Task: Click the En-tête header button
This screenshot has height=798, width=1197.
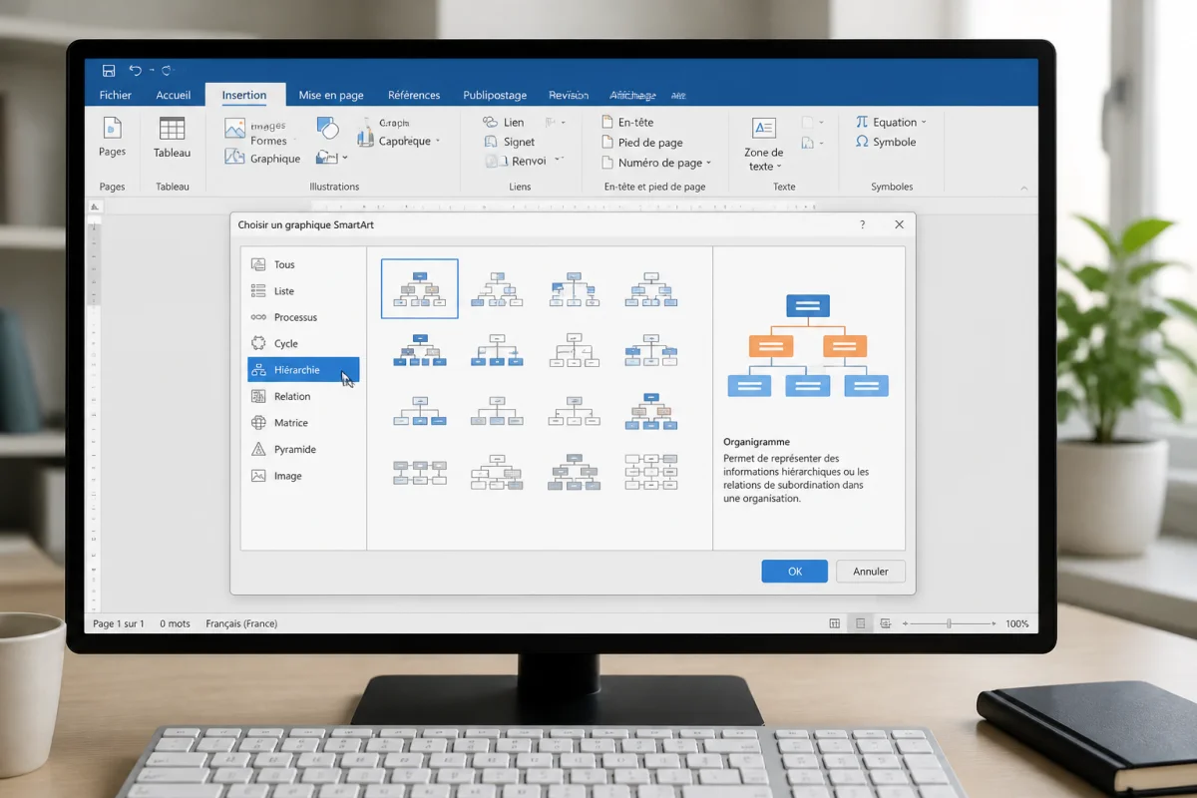Action: point(628,122)
